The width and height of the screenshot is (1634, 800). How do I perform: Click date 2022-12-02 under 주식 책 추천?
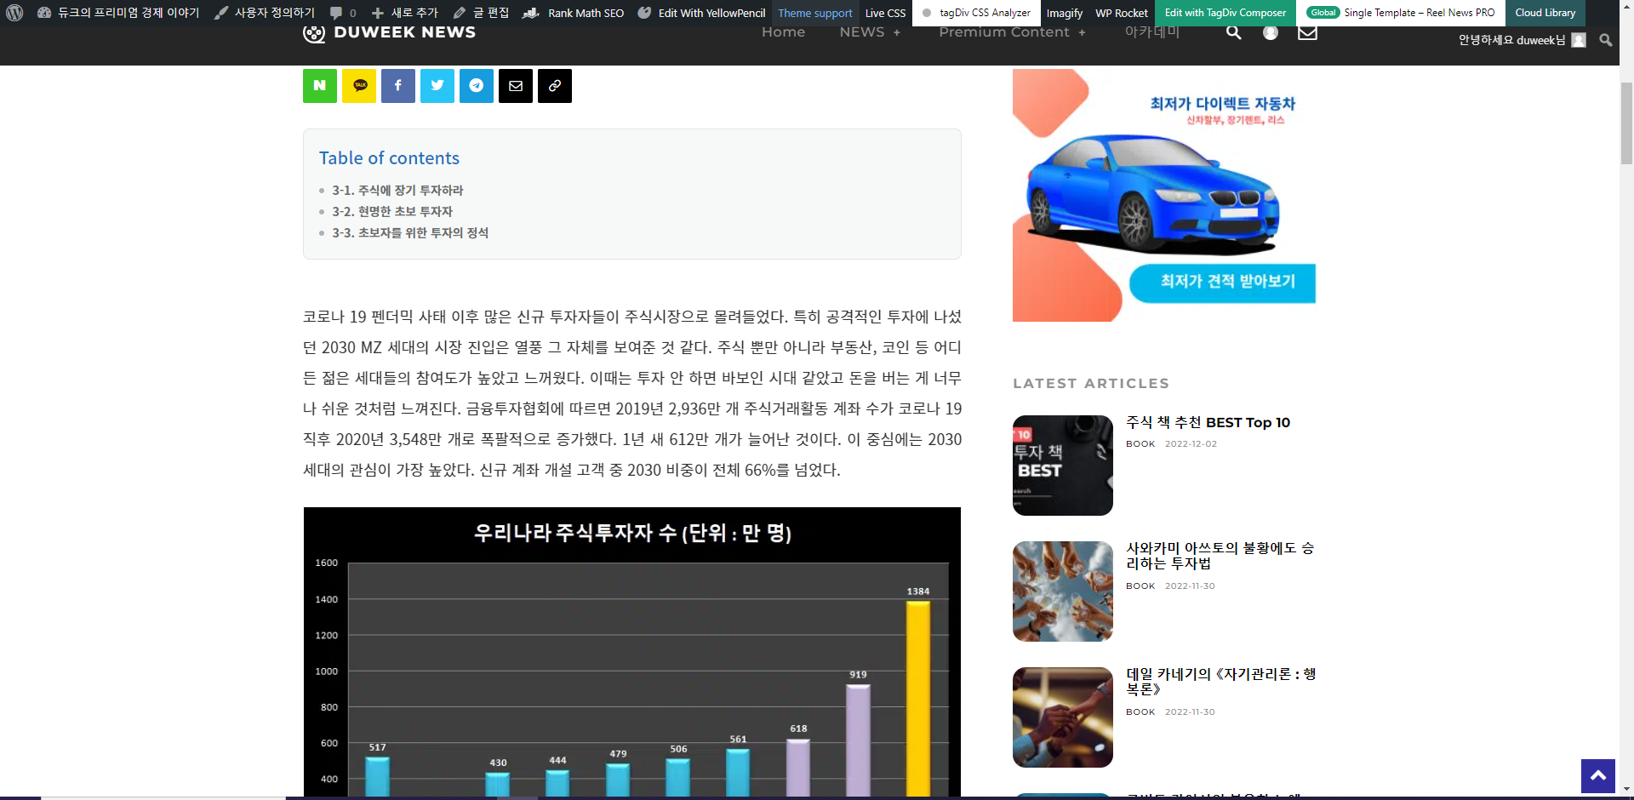coord(1191,444)
